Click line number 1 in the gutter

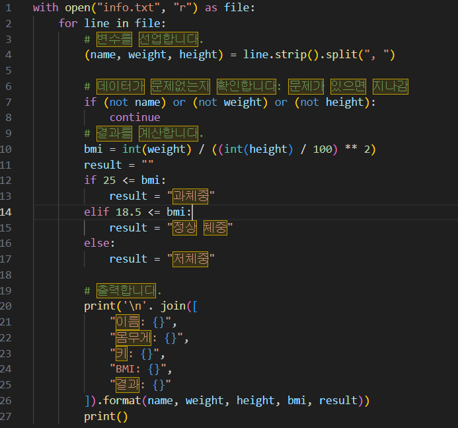tap(9, 7)
